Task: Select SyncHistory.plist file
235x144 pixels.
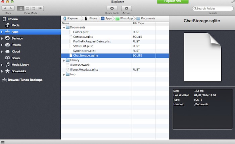Action: pos(115,51)
